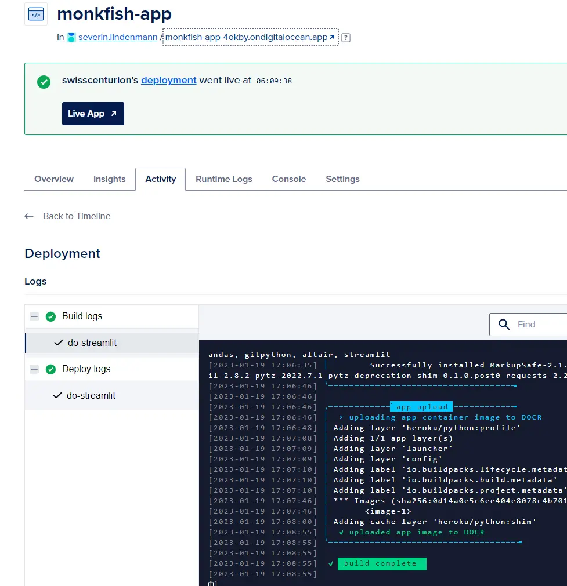
Task: Click the question mark help icon
Action: [346, 38]
